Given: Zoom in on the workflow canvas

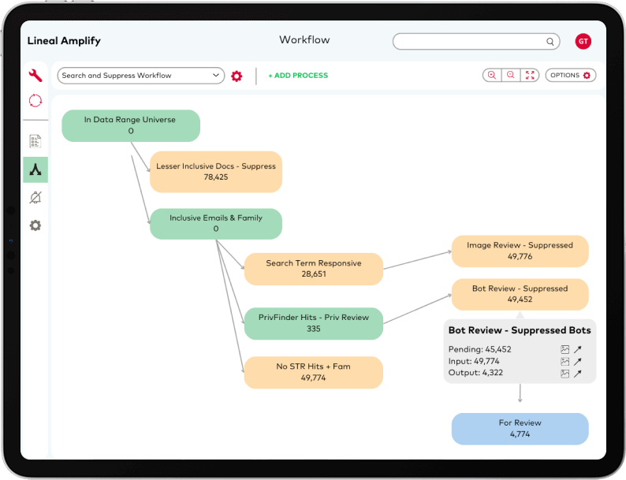Looking at the screenshot, I should 492,76.
